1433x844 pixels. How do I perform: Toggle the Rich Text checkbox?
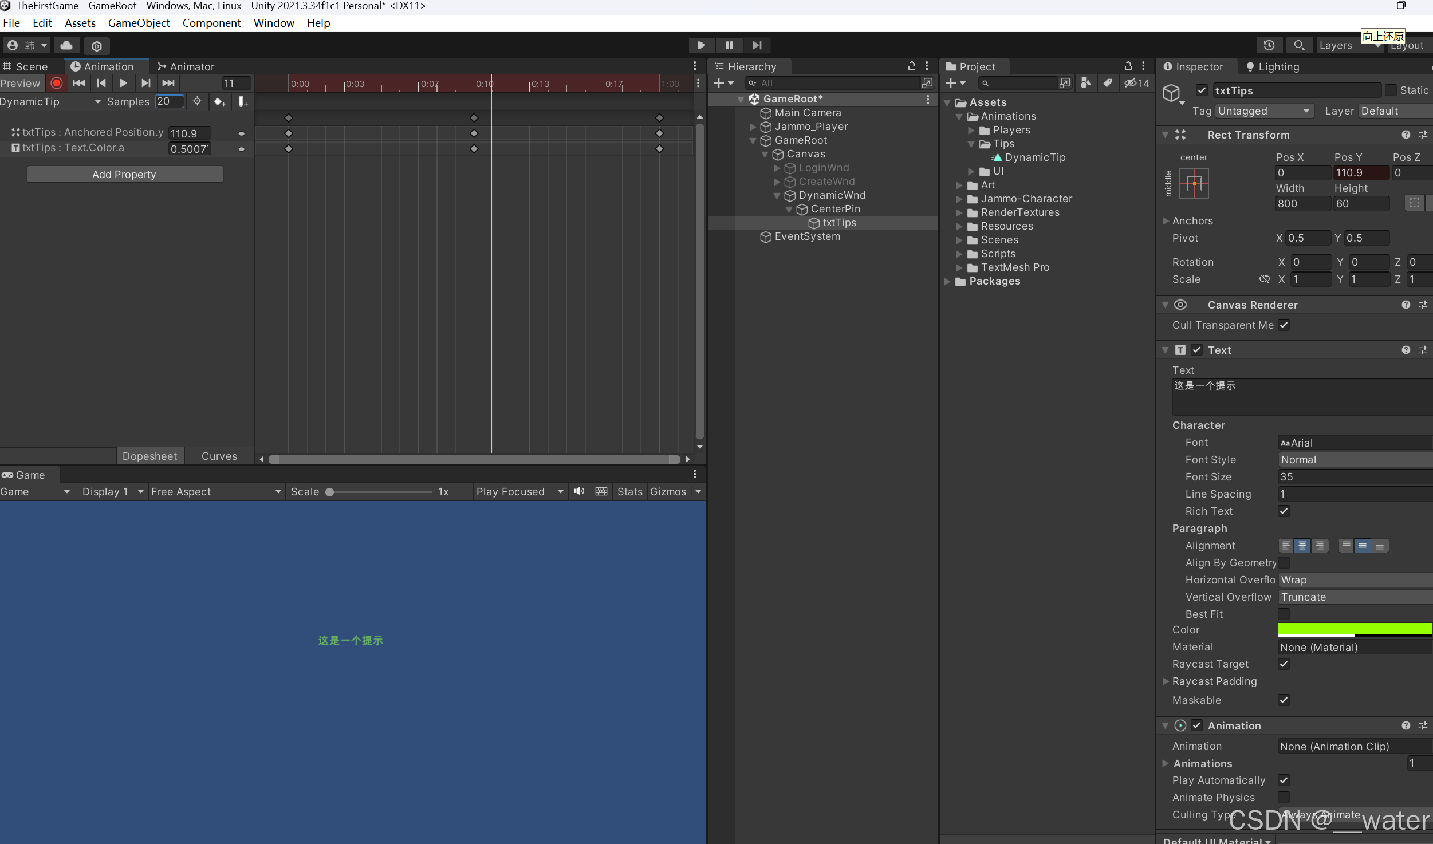pyautogui.click(x=1284, y=511)
